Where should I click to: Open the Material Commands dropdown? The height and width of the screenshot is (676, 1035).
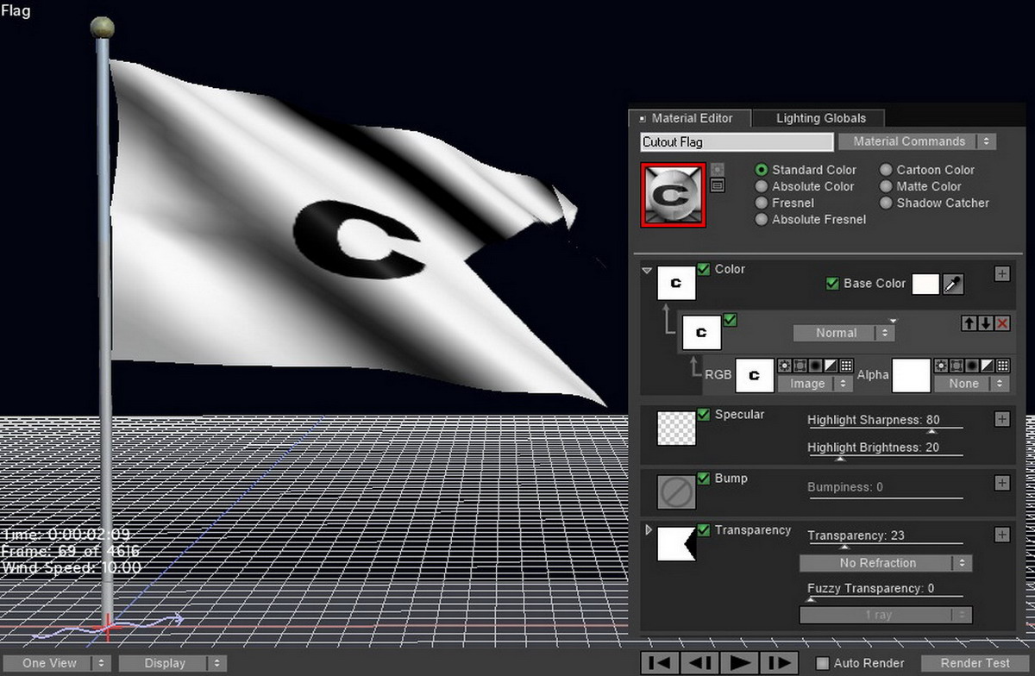tap(918, 141)
